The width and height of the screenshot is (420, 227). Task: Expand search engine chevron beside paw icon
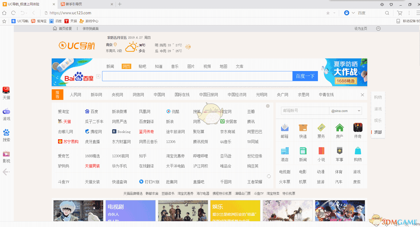click(353, 13)
